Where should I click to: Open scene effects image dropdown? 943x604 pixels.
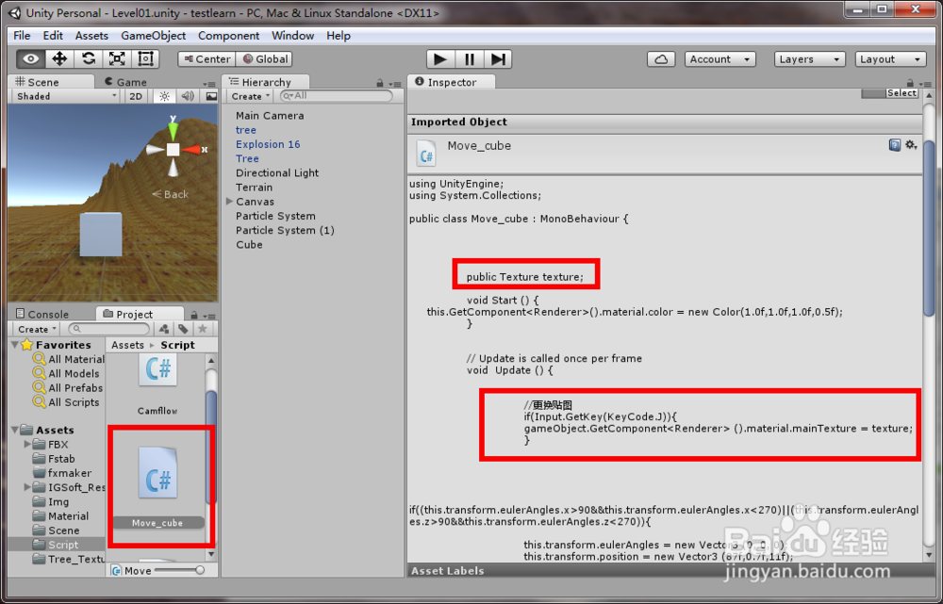point(211,96)
